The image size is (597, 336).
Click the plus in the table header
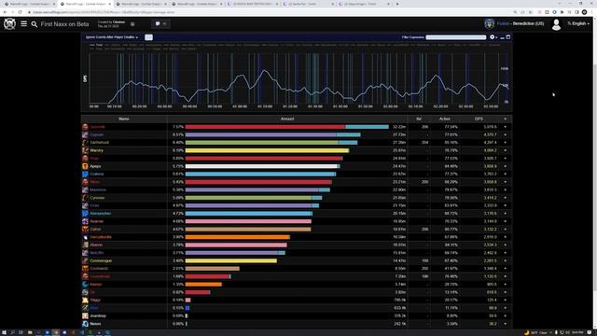[506, 119]
